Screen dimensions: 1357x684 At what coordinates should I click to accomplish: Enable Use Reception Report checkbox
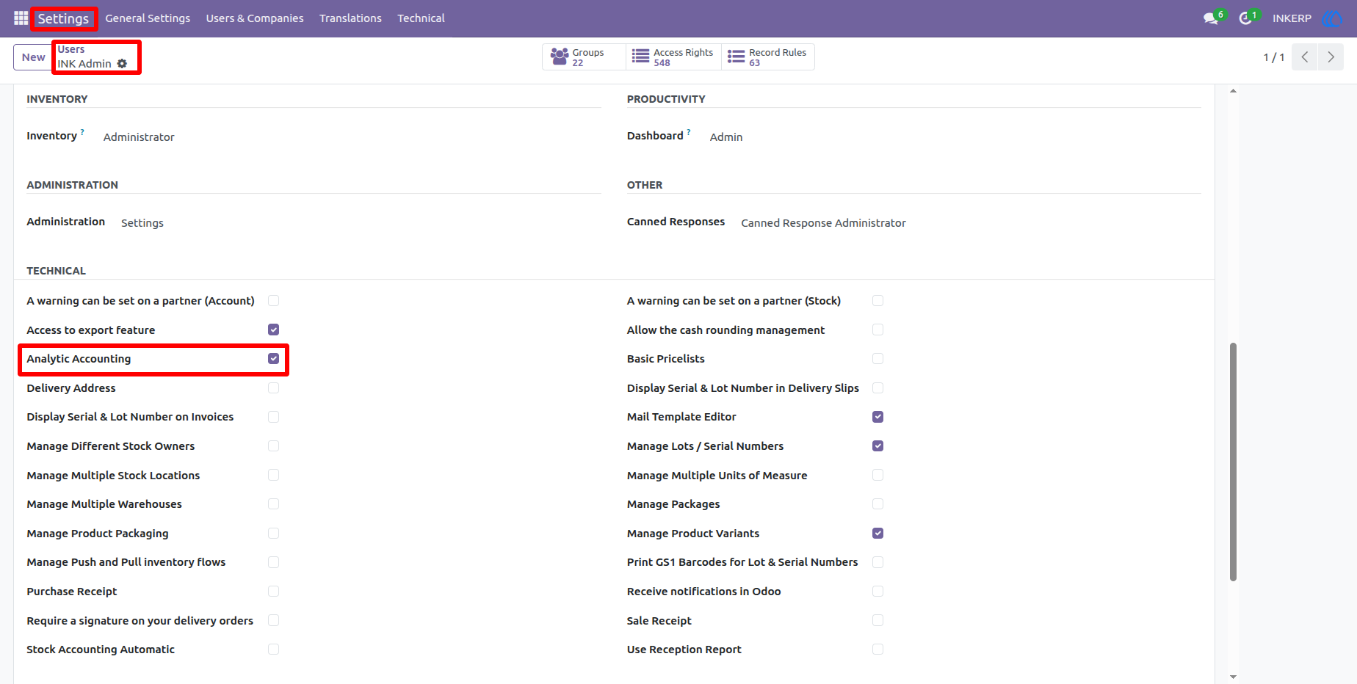(x=877, y=650)
